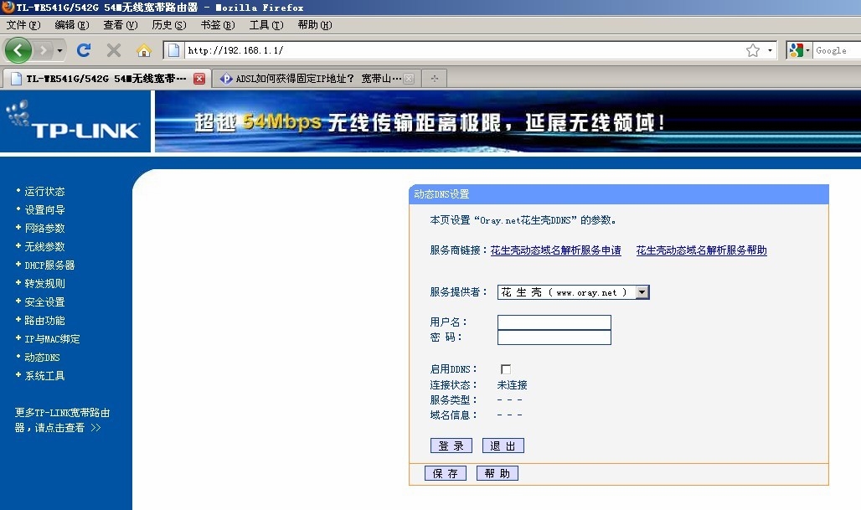Close the TL-WR541G/542G tab with red X
The width and height of the screenshot is (861, 510).
[x=199, y=79]
